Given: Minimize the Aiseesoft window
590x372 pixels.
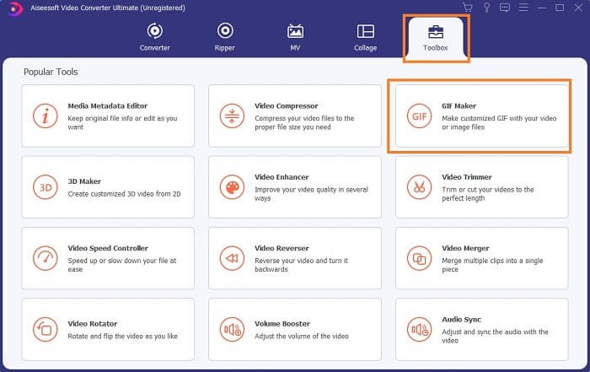Looking at the screenshot, I should (541, 8).
